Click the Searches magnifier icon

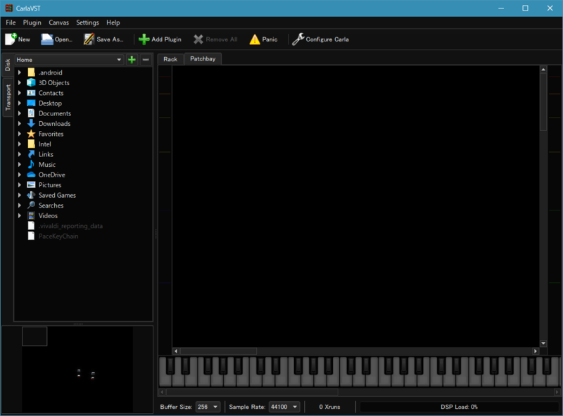coord(31,206)
